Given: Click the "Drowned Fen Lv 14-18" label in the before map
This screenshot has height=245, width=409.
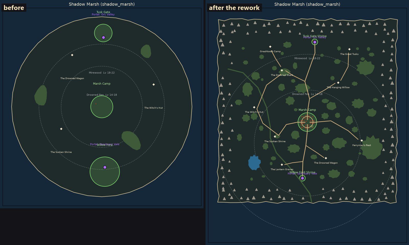Looking at the screenshot, I should coord(102,95).
